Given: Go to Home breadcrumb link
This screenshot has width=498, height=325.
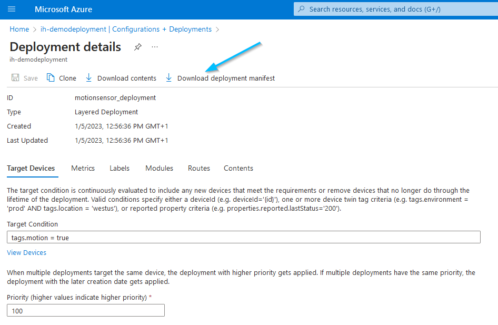Looking at the screenshot, I should (x=19, y=29).
